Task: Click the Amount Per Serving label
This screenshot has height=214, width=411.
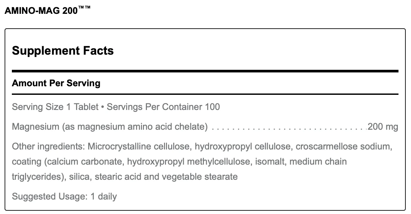Action: point(56,83)
